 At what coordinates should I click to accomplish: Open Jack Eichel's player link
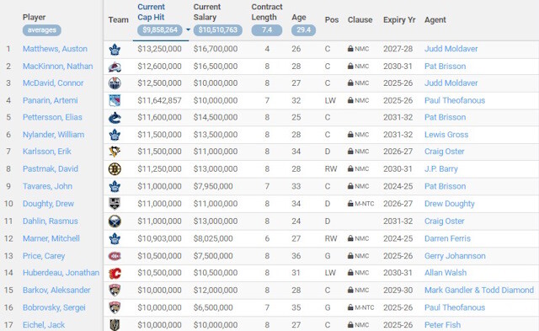tap(44, 325)
